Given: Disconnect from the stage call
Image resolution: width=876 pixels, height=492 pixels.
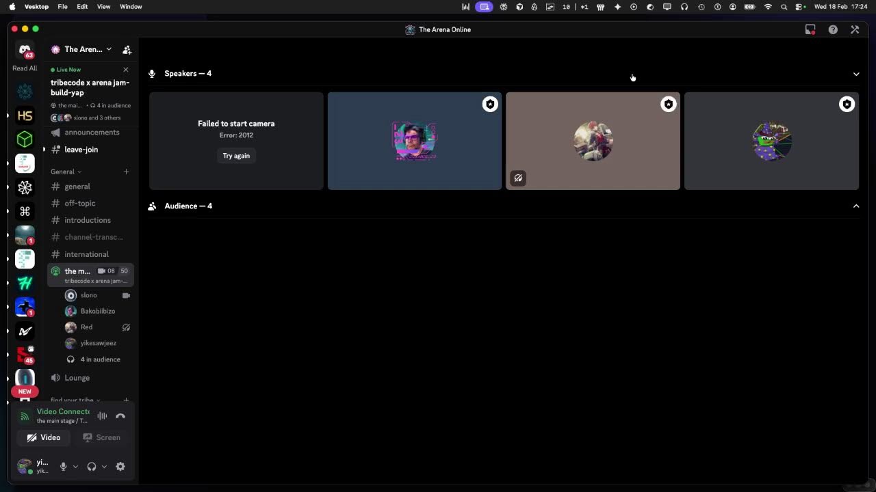Looking at the screenshot, I should (x=120, y=415).
